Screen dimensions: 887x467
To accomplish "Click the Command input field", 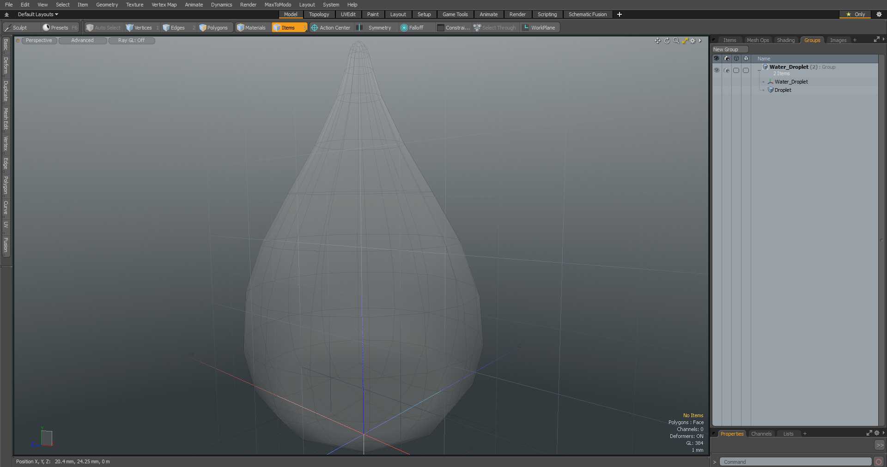I will click(x=796, y=462).
